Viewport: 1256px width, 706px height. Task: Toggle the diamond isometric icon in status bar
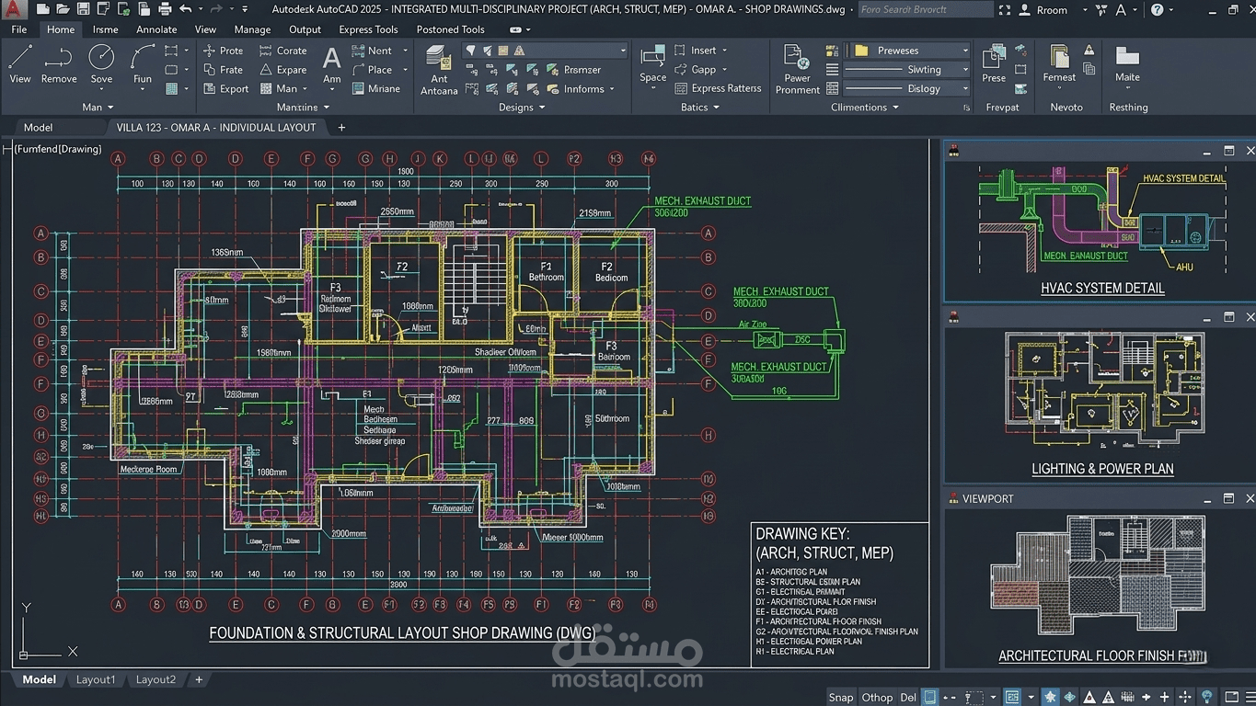(1070, 697)
